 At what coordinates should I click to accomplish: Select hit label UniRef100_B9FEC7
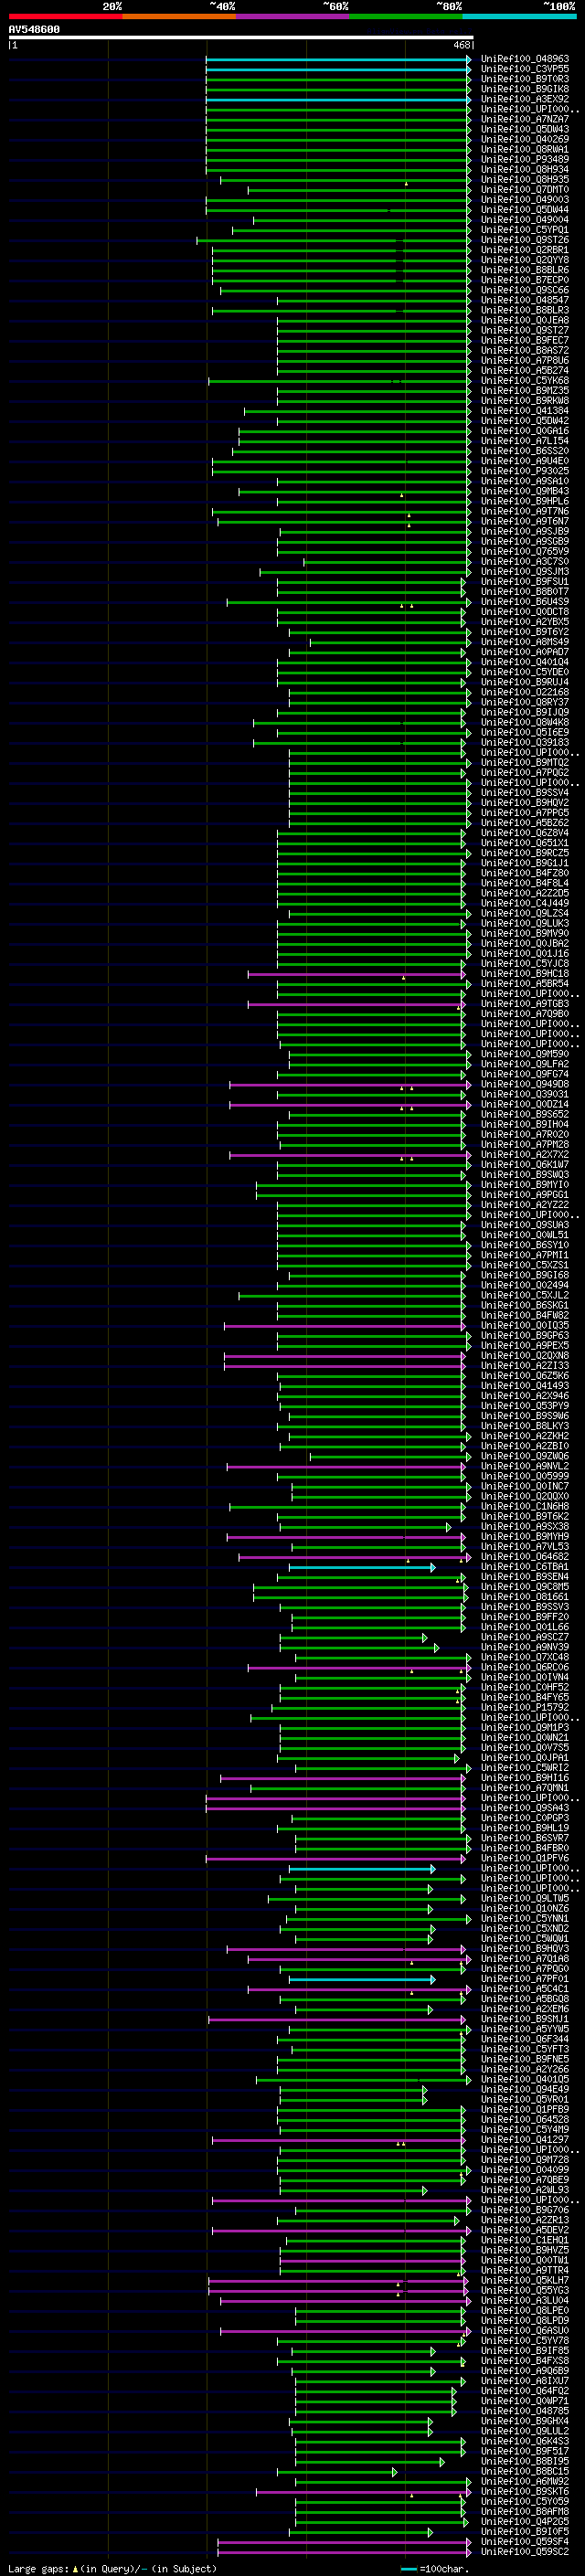click(524, 340)
